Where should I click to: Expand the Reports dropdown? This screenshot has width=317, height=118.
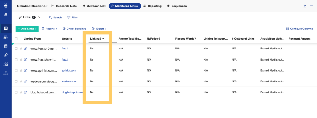tap(50, 29)
